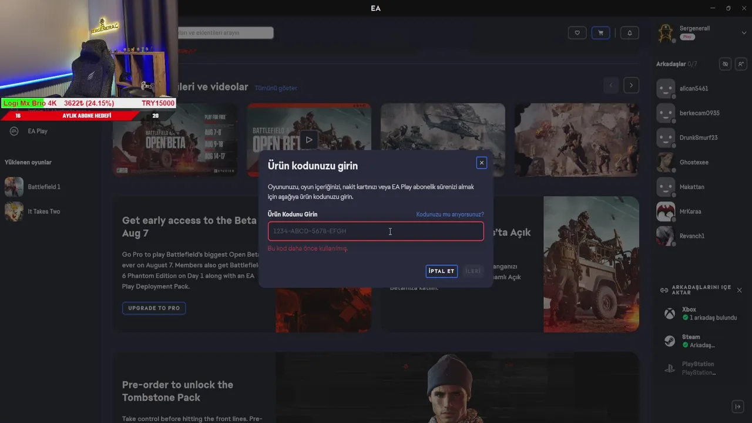752x423 pixels.
Task: Click the Play badge under Sergenerall
Action: pyautogui.click(x=687, y=37)
